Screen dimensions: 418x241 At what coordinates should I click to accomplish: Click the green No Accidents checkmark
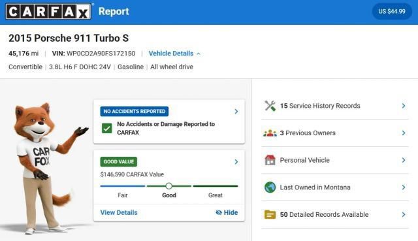pos(107,128)
